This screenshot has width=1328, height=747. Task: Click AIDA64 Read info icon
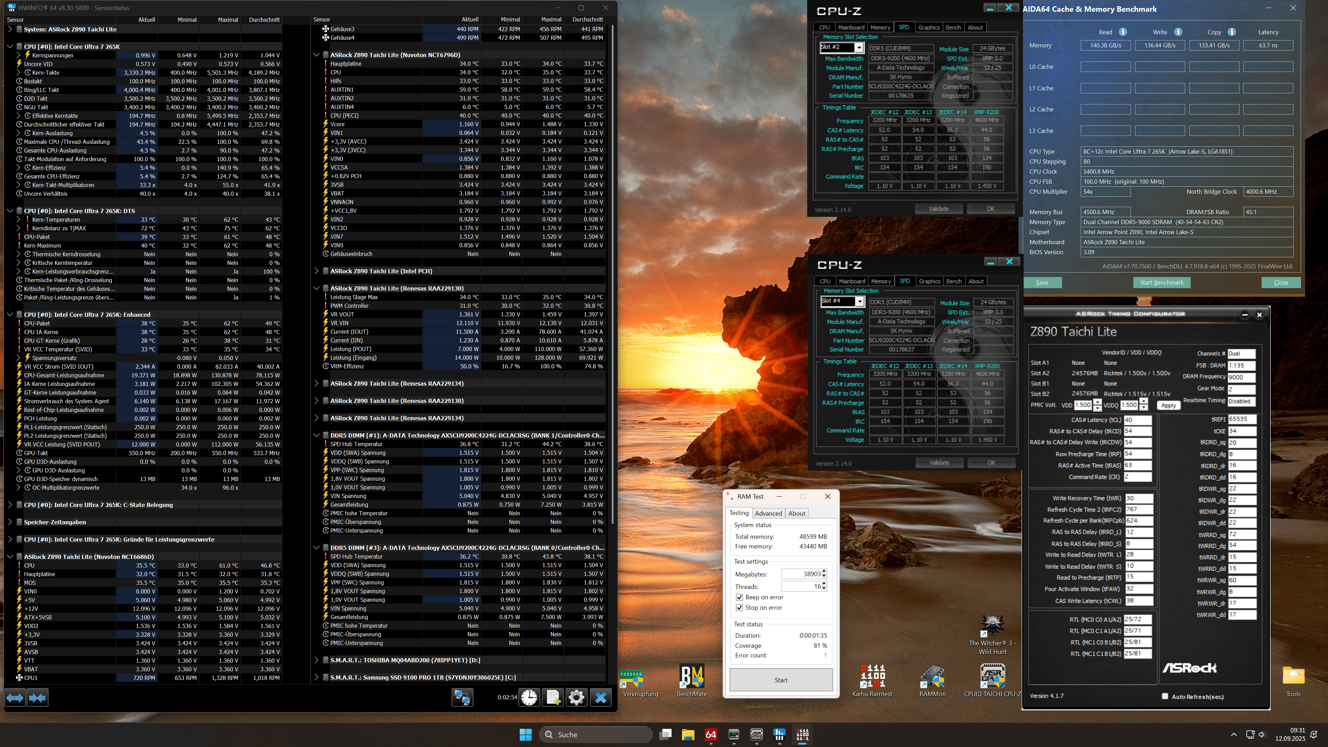pos(1123,32)
